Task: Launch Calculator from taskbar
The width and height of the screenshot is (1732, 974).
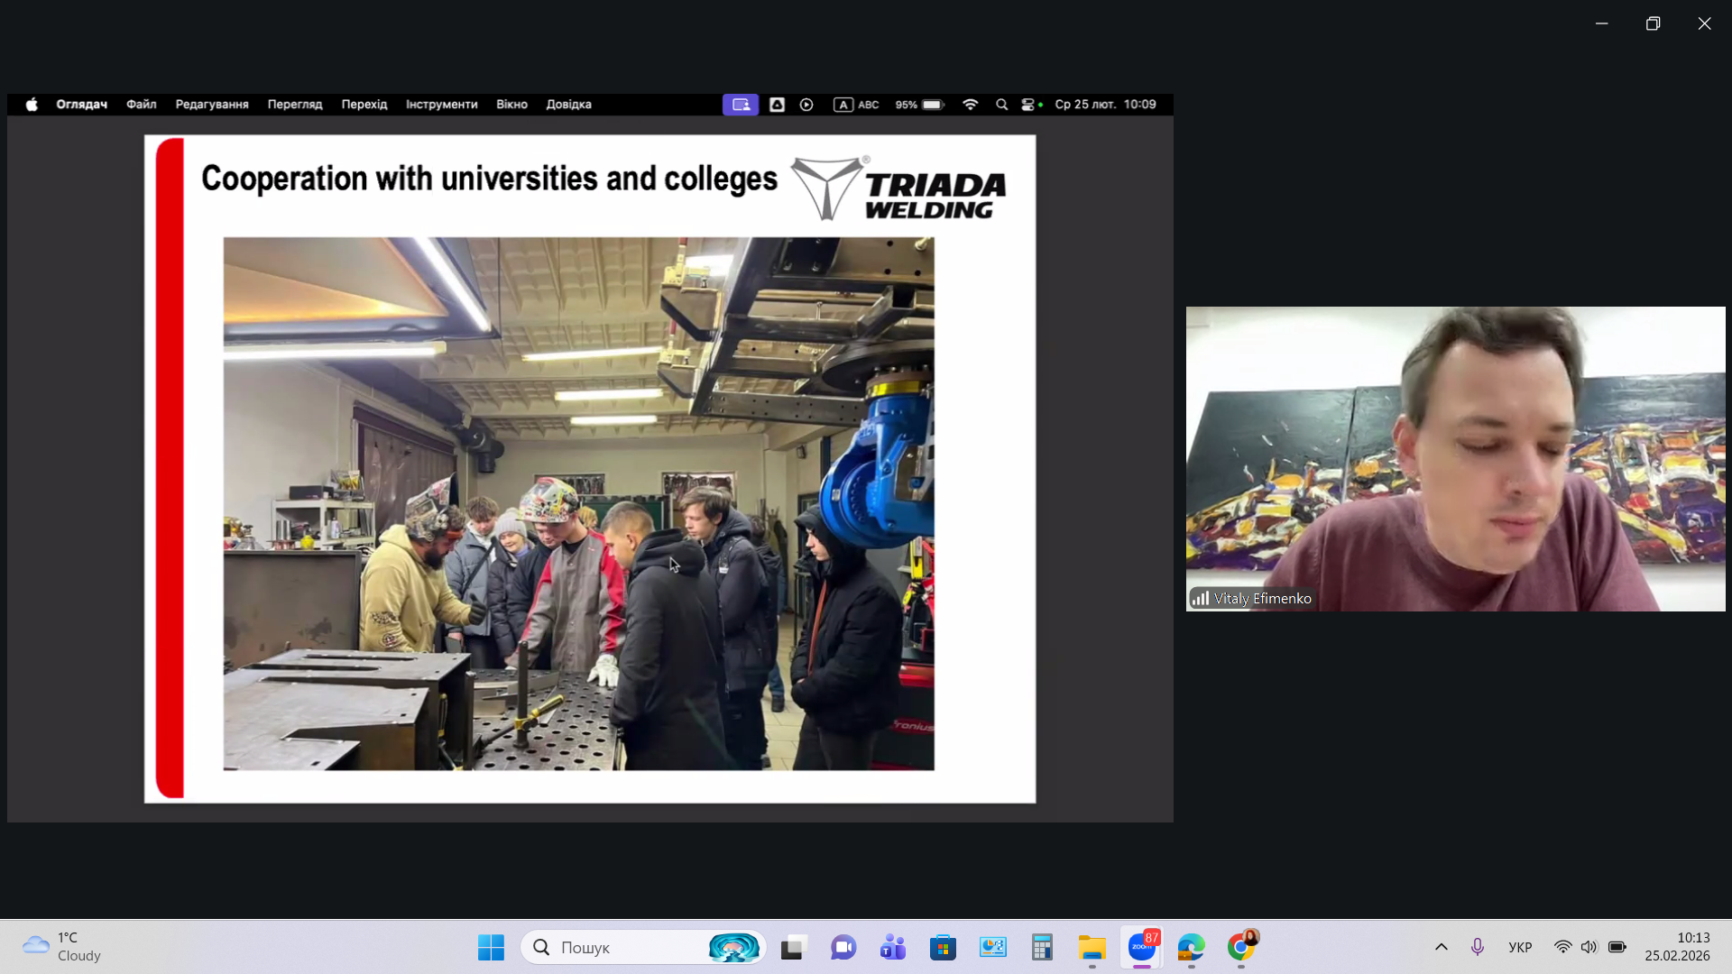Action: [x=1042, y=947]
